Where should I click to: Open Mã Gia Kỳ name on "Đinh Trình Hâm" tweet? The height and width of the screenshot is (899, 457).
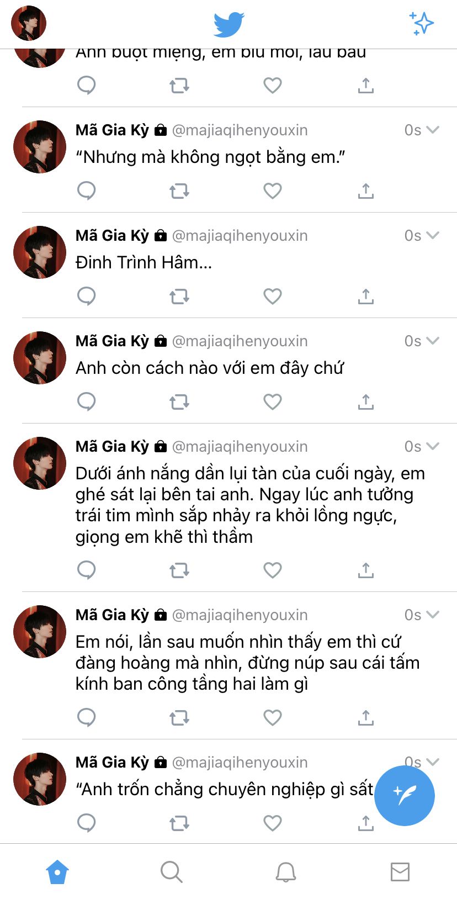click(112, 236)
